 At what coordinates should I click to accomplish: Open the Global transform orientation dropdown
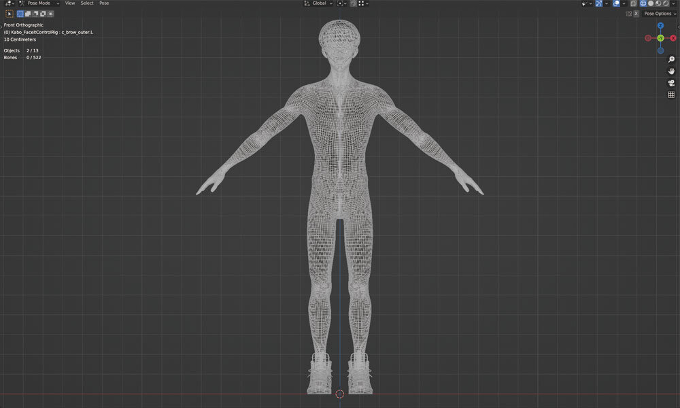click(318, 3)
